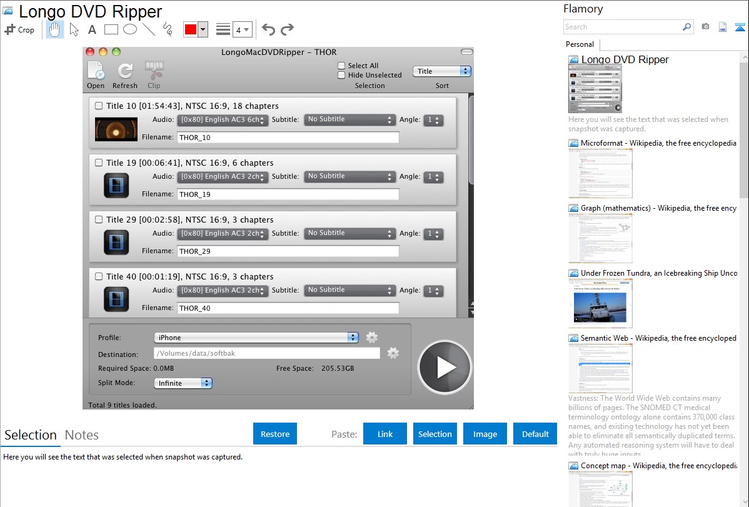Screen dimensions: 749x507
Task: Click Title 19 film strip icon
Action: pyautogui.click(x=116, y=186)
